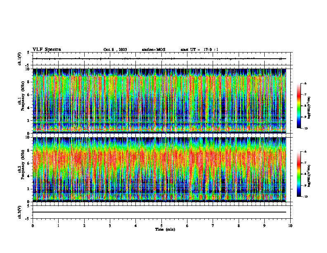This screenshot has width=327, height=253.
Task: Click the "-10" label on ch.2 color scale
Action: tap(306, 197)
